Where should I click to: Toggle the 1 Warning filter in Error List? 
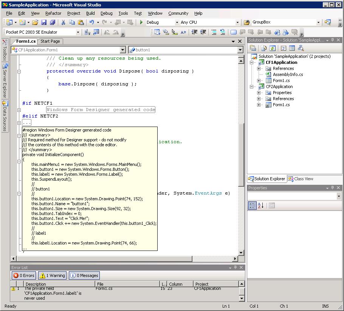point(52,275)
